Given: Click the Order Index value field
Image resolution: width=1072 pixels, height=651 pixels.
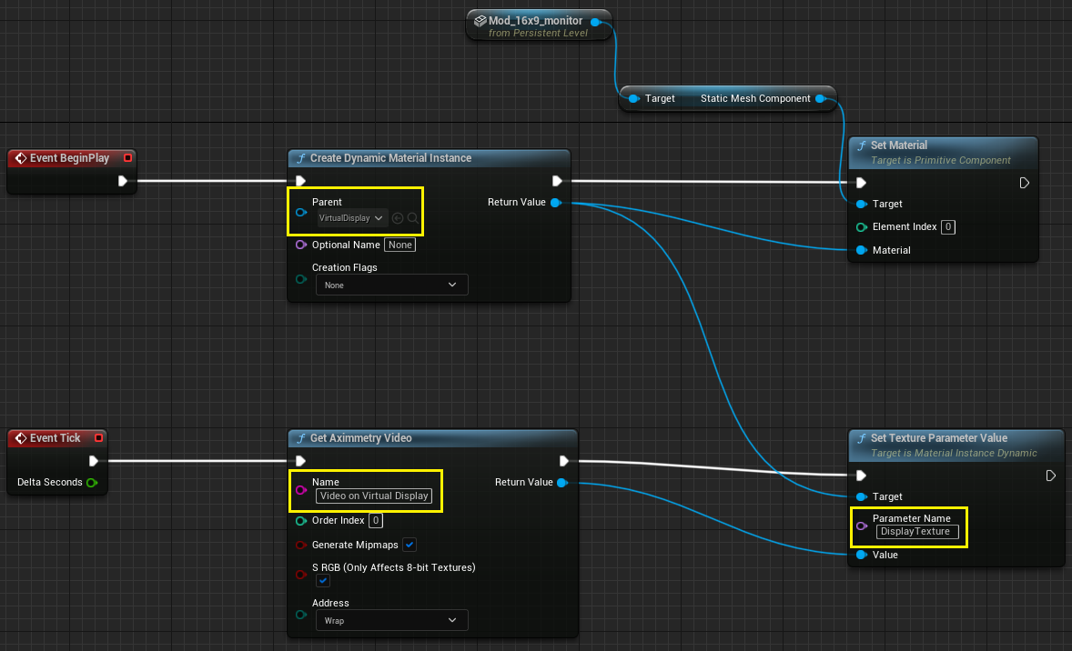Looking at the screenshot, I should pyautogui.click(x=376, y=520).
